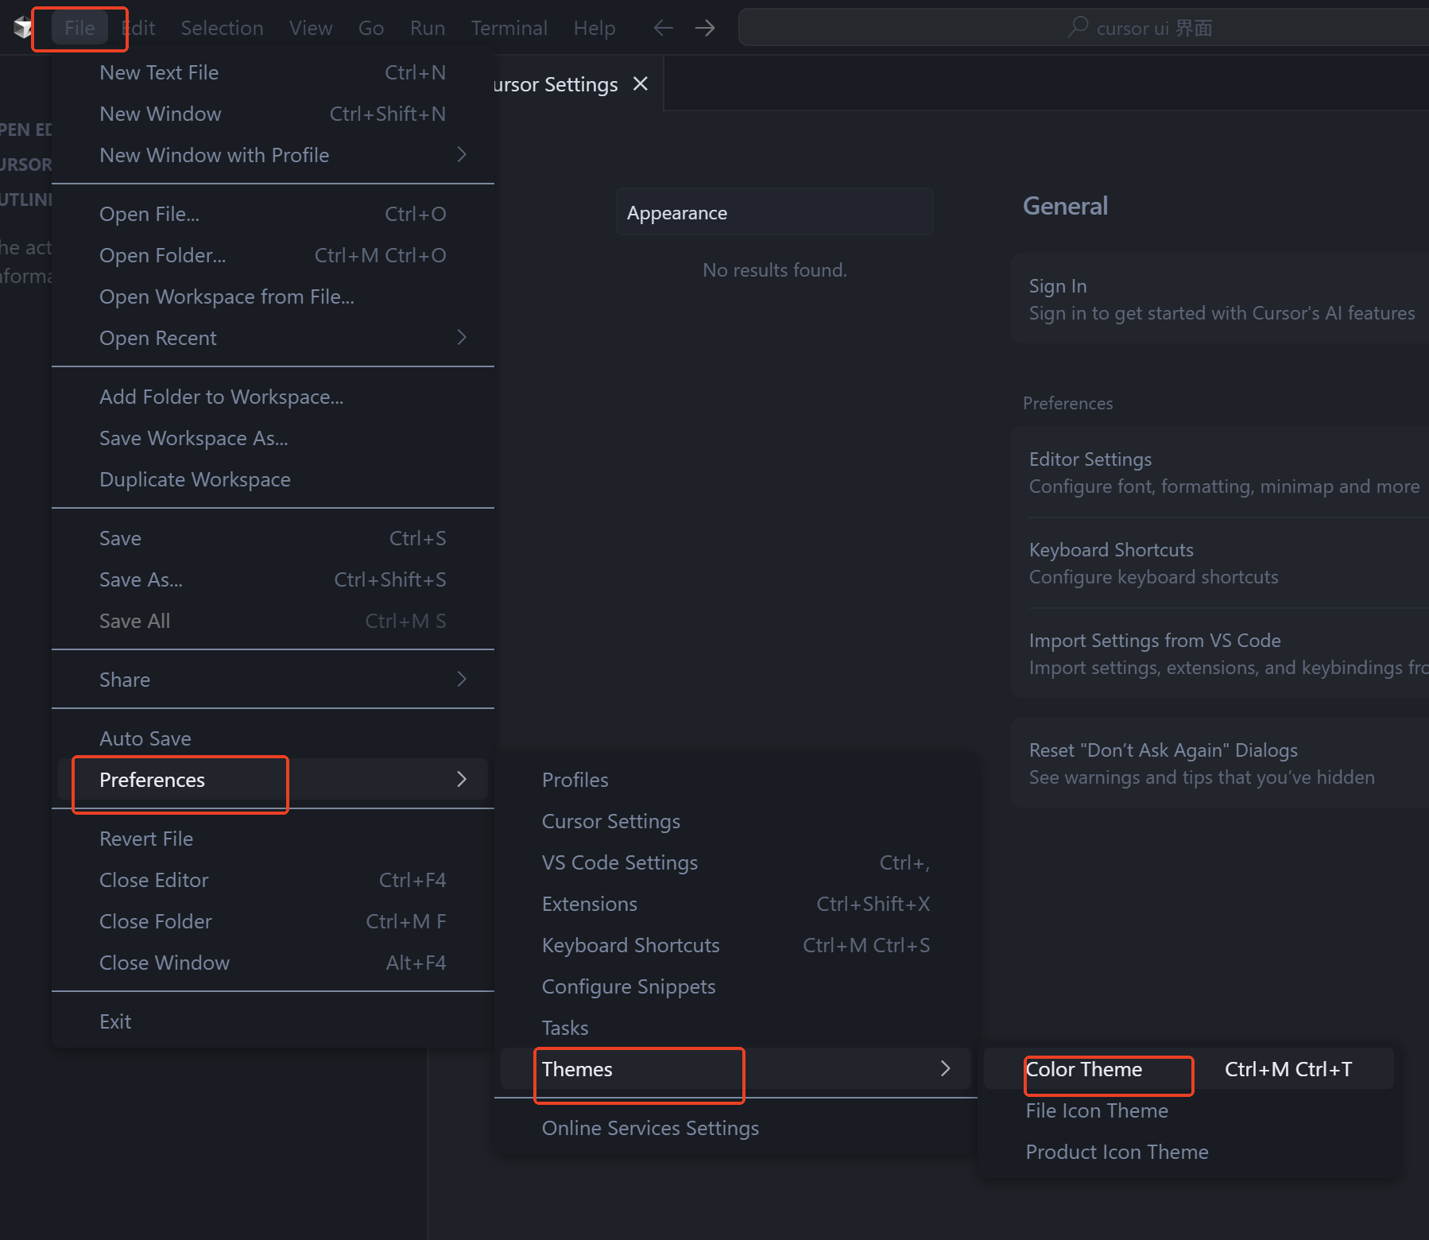Click Sign In in General settings
This screenshot has height=1240, width=1429.
[1220, 299]
